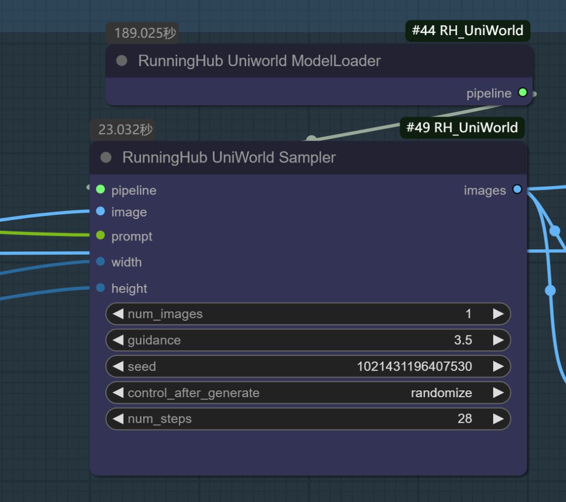Open the randomize option list
The image size is (566, 502).
click(441, 392)
